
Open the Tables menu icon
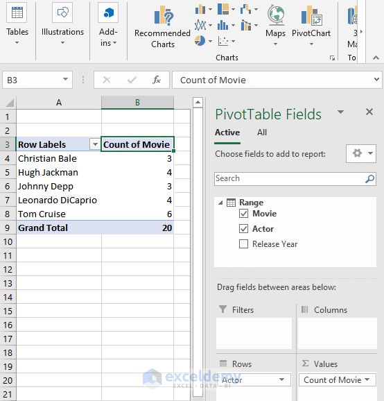(x=17, y=12)
